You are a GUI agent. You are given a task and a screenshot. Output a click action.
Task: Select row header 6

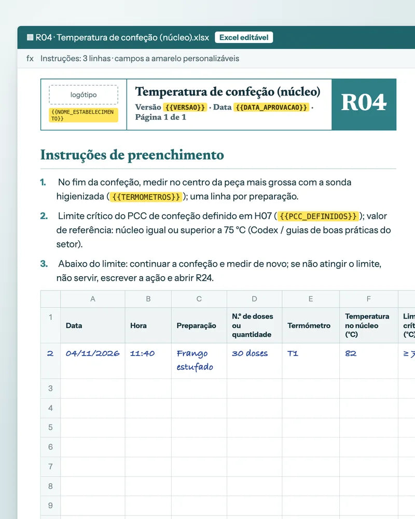(x=51, y=447)
